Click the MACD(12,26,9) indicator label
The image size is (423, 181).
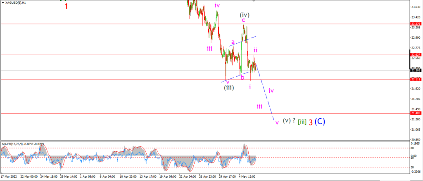tap(11, 144)
